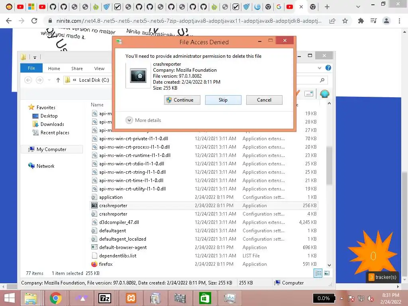Screen dimensions: 408x306
Task: Show hidden tray icons arrow
Action: [341, 298]
